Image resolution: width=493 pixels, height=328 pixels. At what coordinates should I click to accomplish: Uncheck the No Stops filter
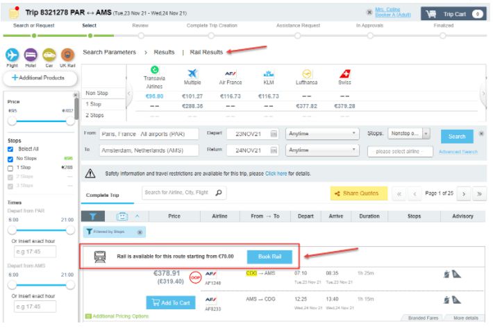pos(10,158)
